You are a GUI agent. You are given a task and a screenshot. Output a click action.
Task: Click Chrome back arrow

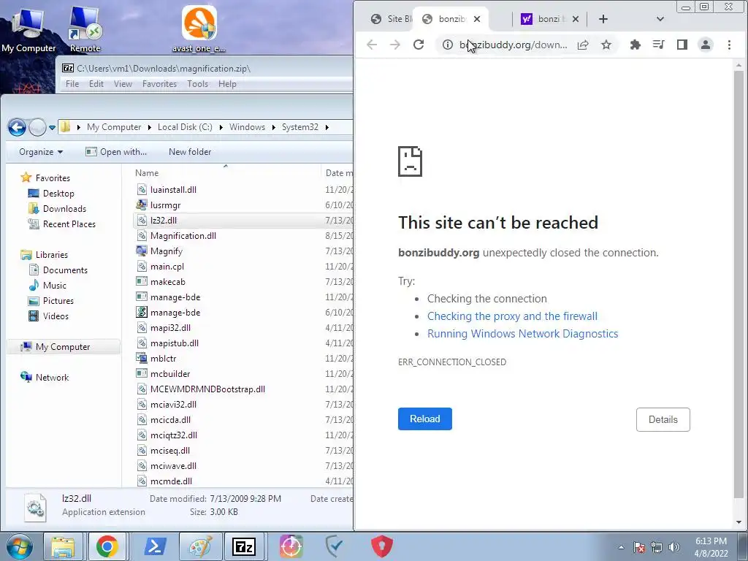pyautogui.click(x=372, y=45)
